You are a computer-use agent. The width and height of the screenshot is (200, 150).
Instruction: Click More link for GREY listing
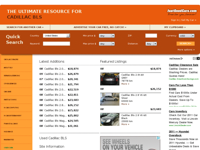(x=125, y=84)
